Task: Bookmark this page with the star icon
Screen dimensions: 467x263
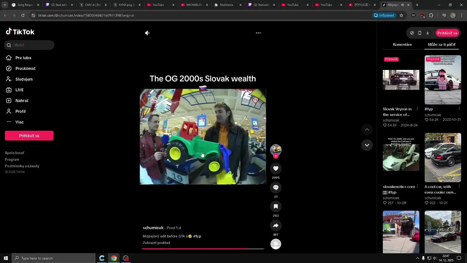Action: pyautogui.click(x=401, y=15)
